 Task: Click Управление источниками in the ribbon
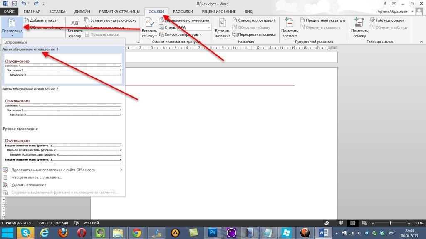click(186, 20)
